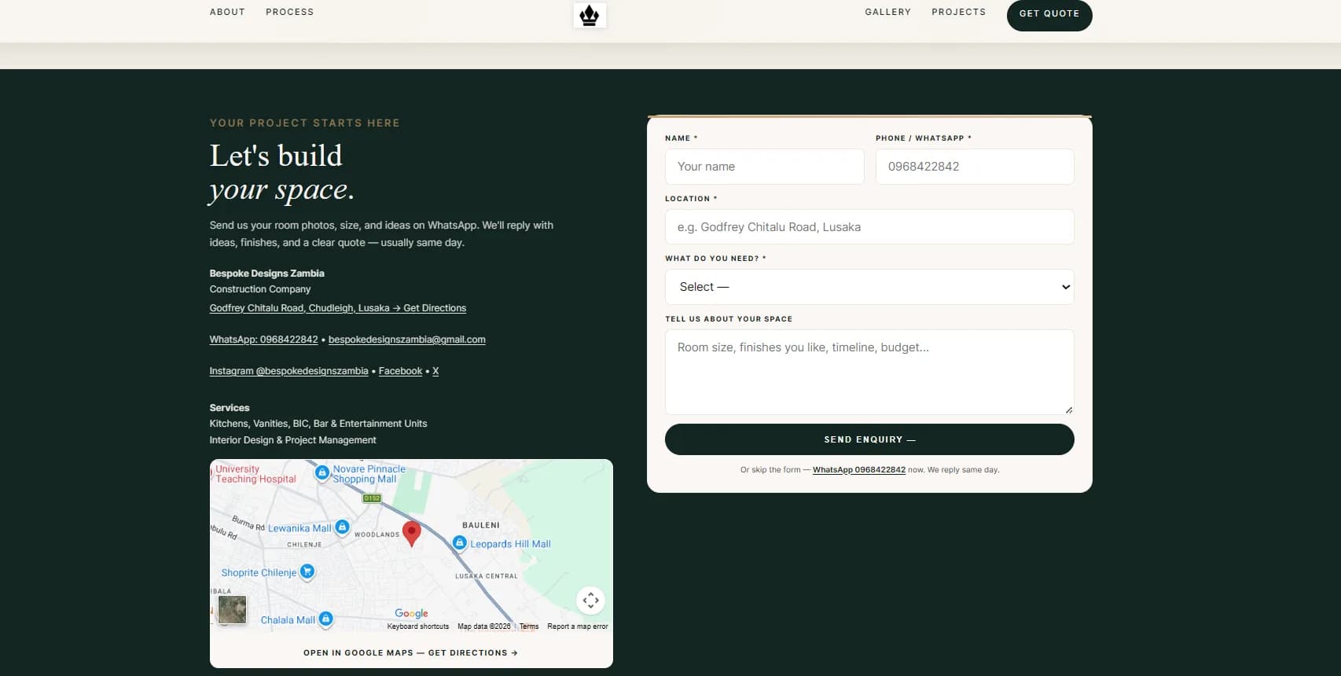Click the resize handle of message textarea

1068,410
